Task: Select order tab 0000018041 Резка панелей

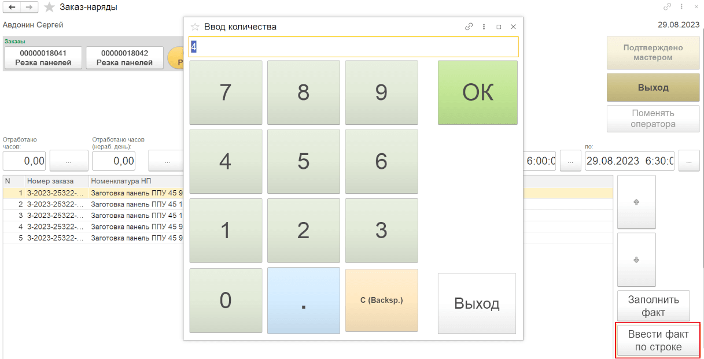Action: click(x=43, y=58)
